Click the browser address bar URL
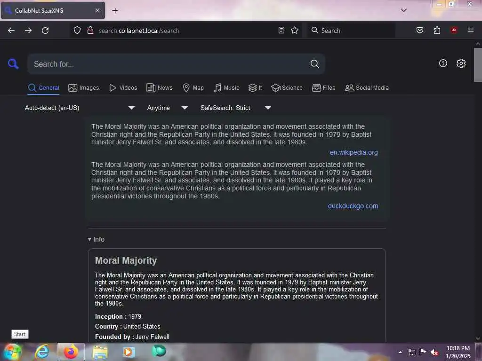This screenshot has width=482, height=361. (x=139, y=31)
